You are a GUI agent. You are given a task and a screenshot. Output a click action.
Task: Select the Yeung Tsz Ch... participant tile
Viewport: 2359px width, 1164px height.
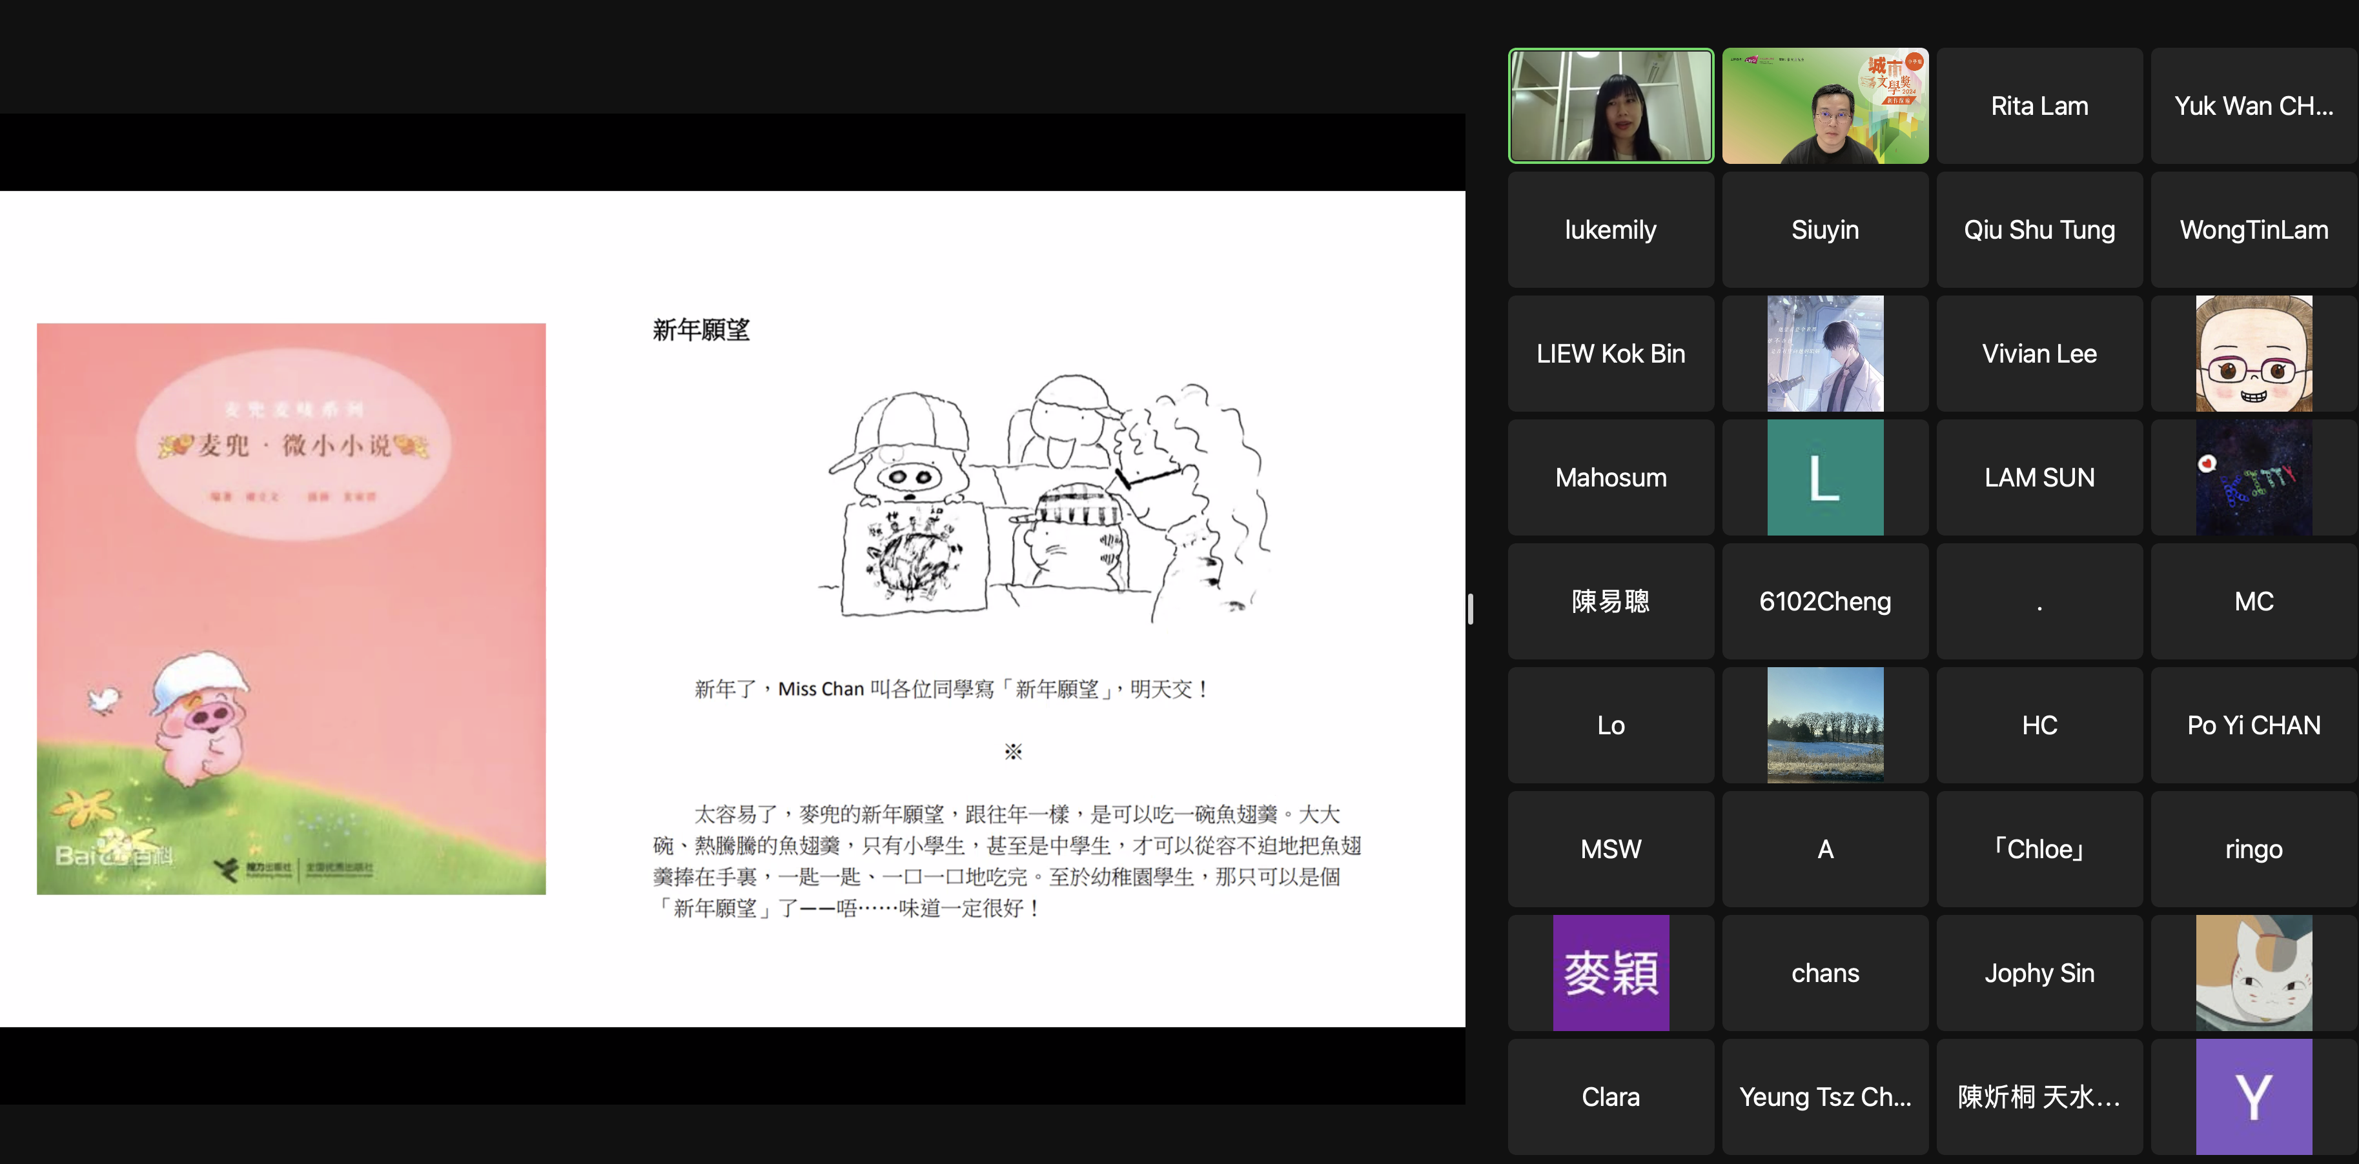pyautogui.click(x=1824, y=1096)
